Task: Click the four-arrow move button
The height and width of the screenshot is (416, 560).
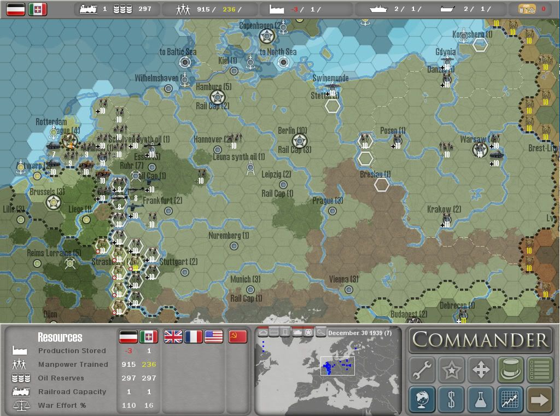Action: click(x=481, y=370)
